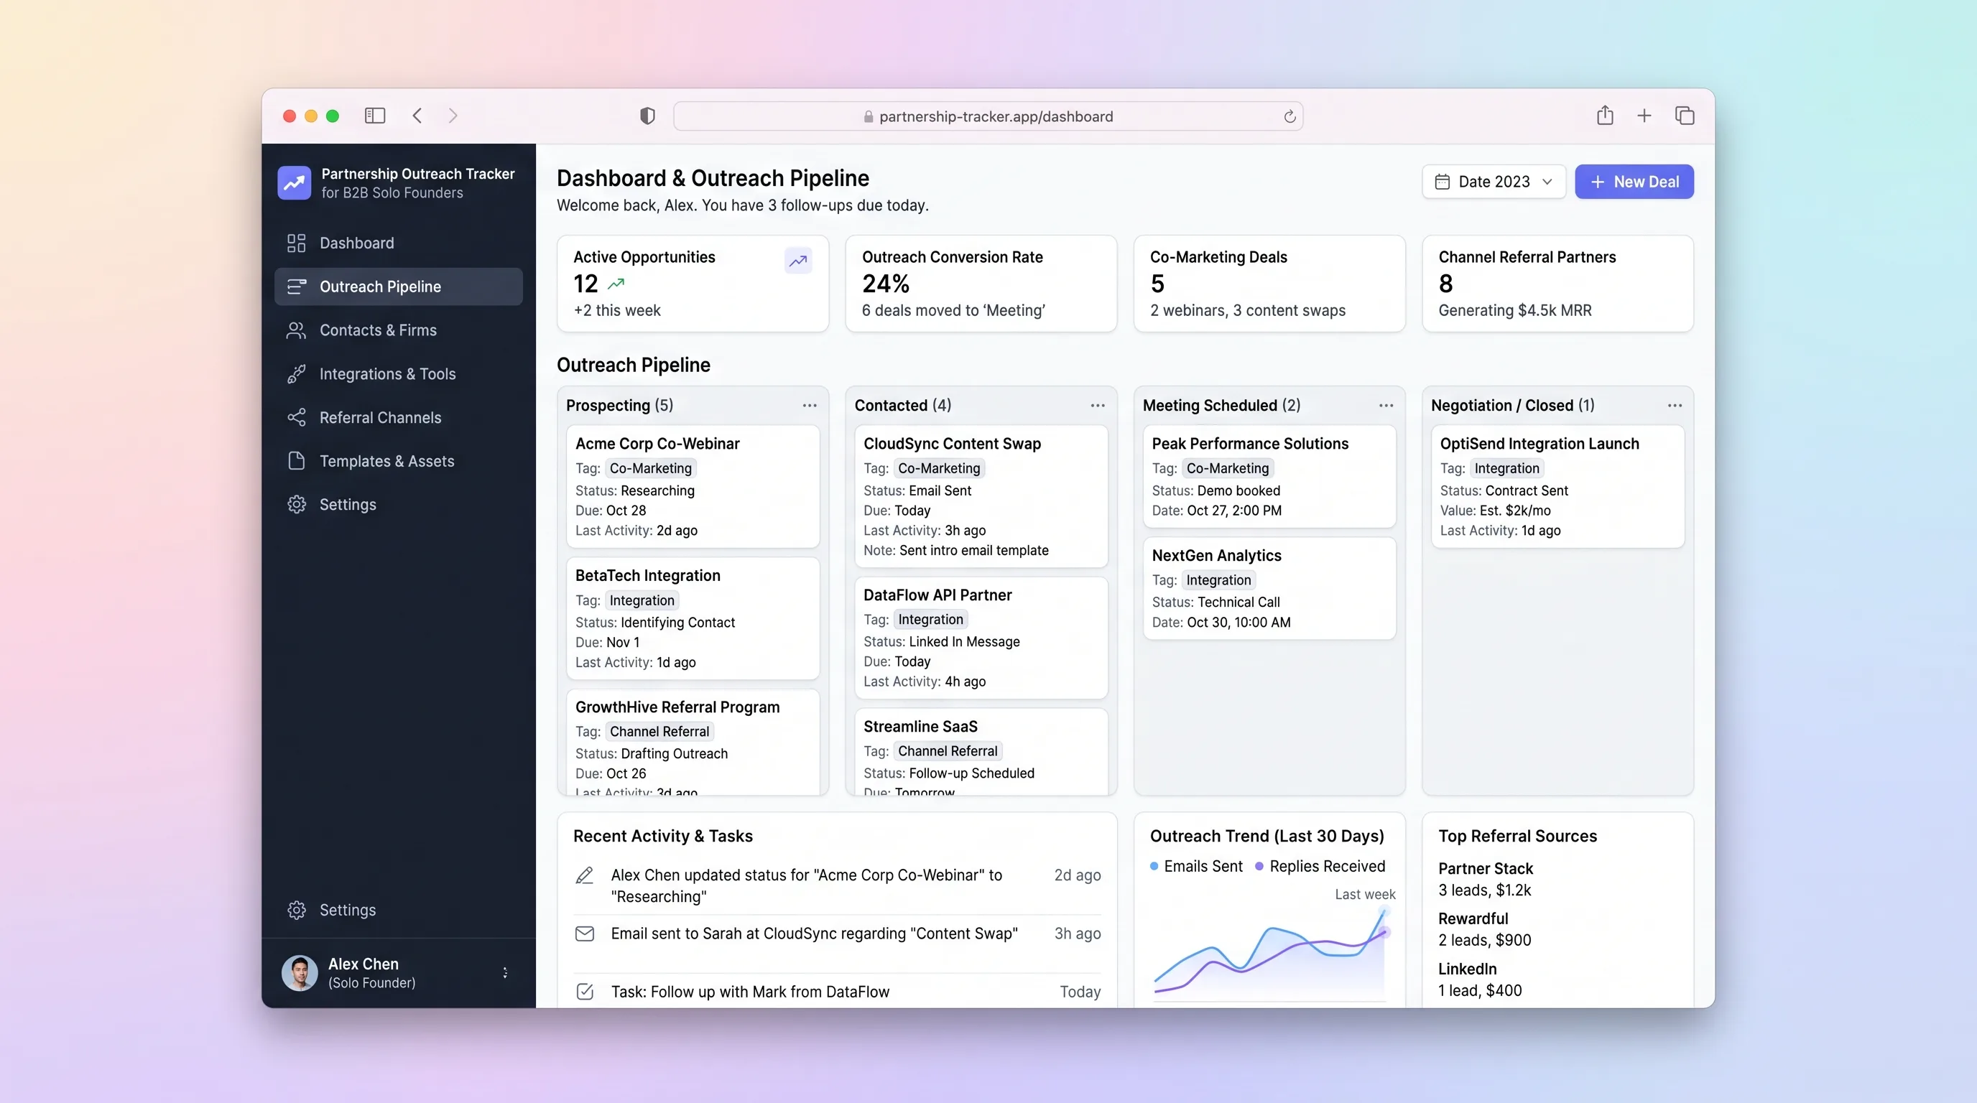The height and width of the screenshot is (1103, 1977).
Task: Open the three-dot menu beside Alex Chen
Action: [505, 972]
